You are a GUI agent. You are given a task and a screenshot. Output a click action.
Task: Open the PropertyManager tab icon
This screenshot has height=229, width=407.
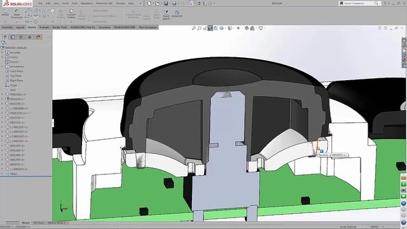tap(13, 37)
